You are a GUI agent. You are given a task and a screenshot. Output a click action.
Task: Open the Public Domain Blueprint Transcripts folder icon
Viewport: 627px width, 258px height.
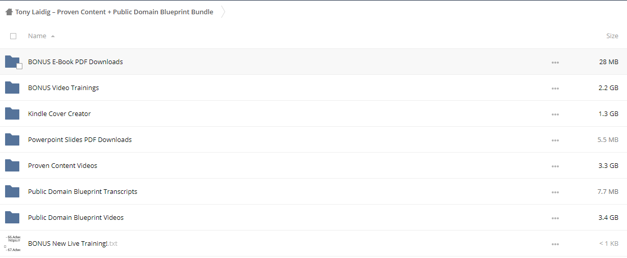(x=12, y=191)
